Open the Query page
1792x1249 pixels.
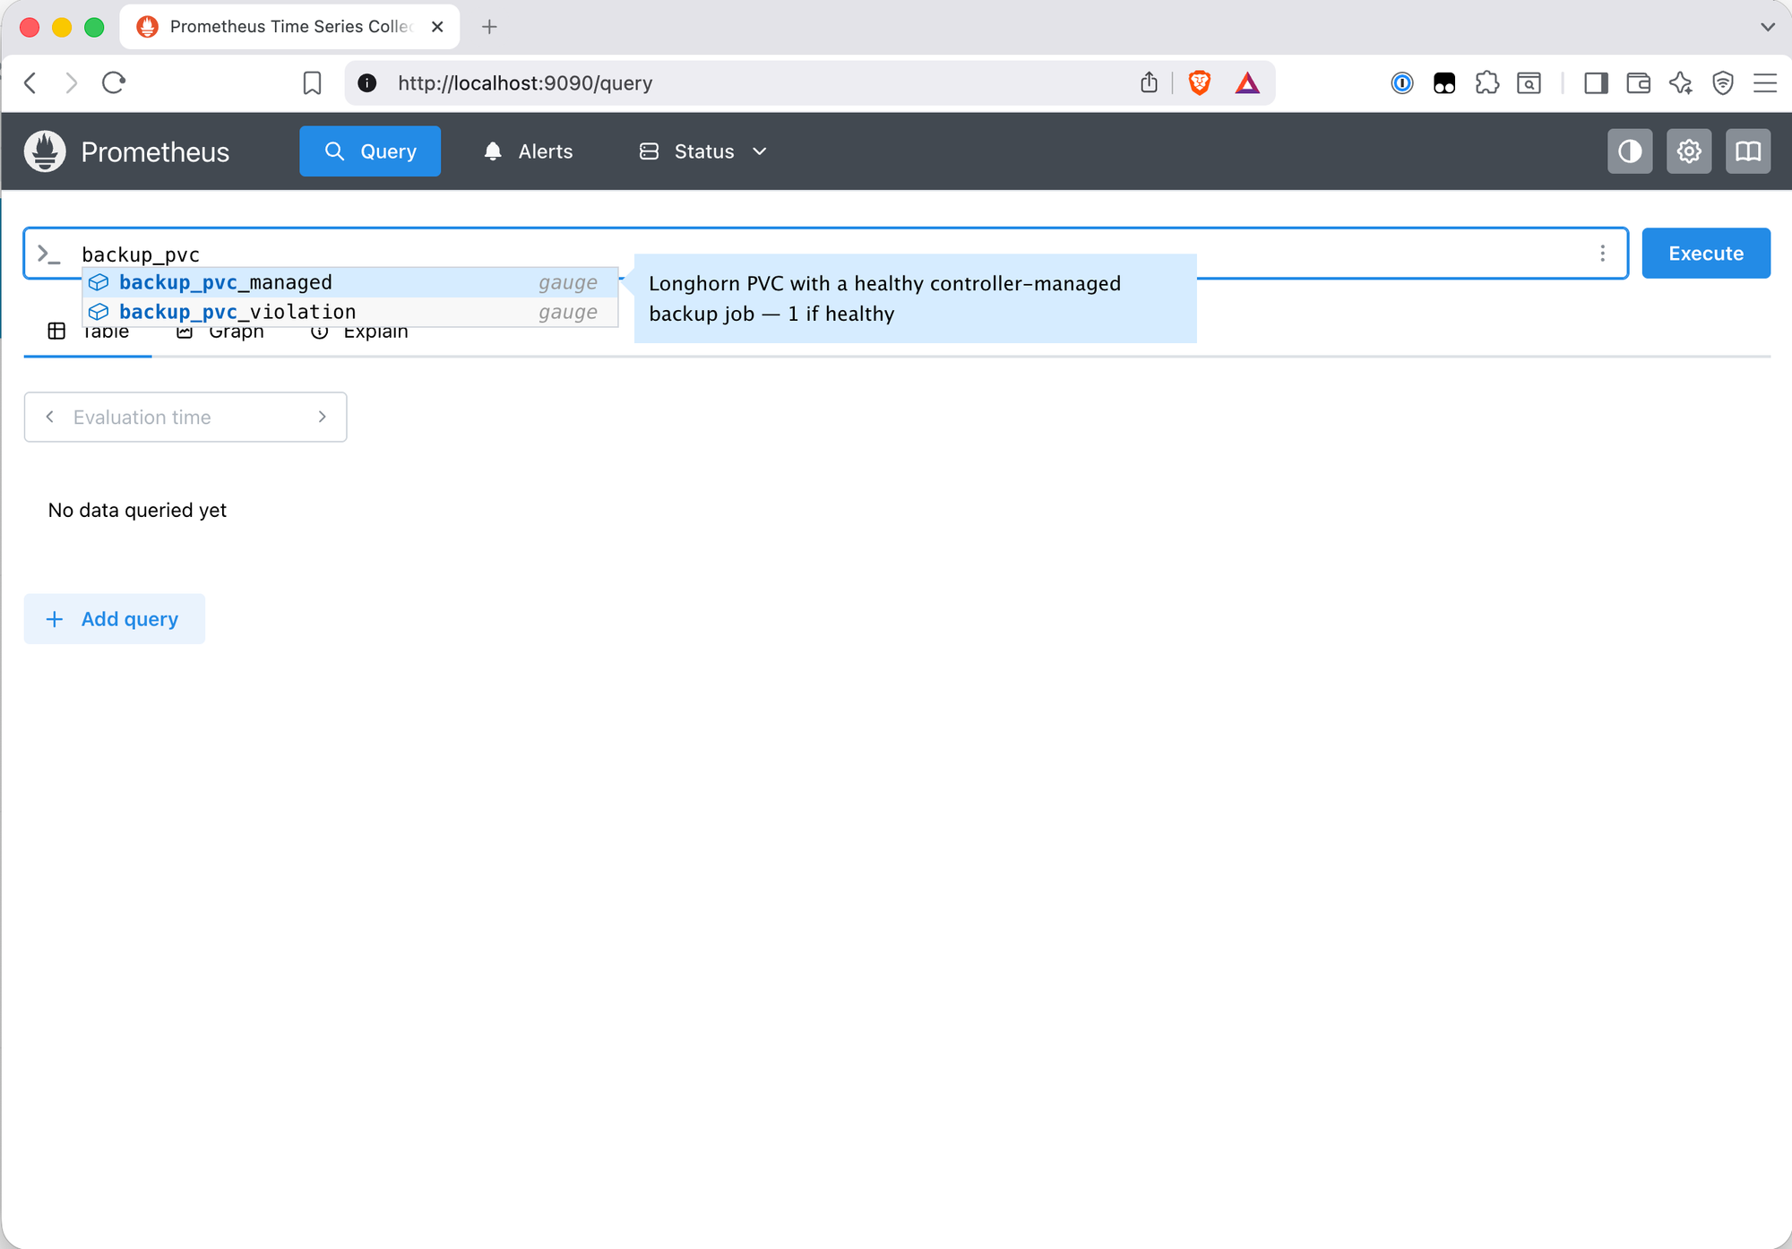[x=370, y=151]
